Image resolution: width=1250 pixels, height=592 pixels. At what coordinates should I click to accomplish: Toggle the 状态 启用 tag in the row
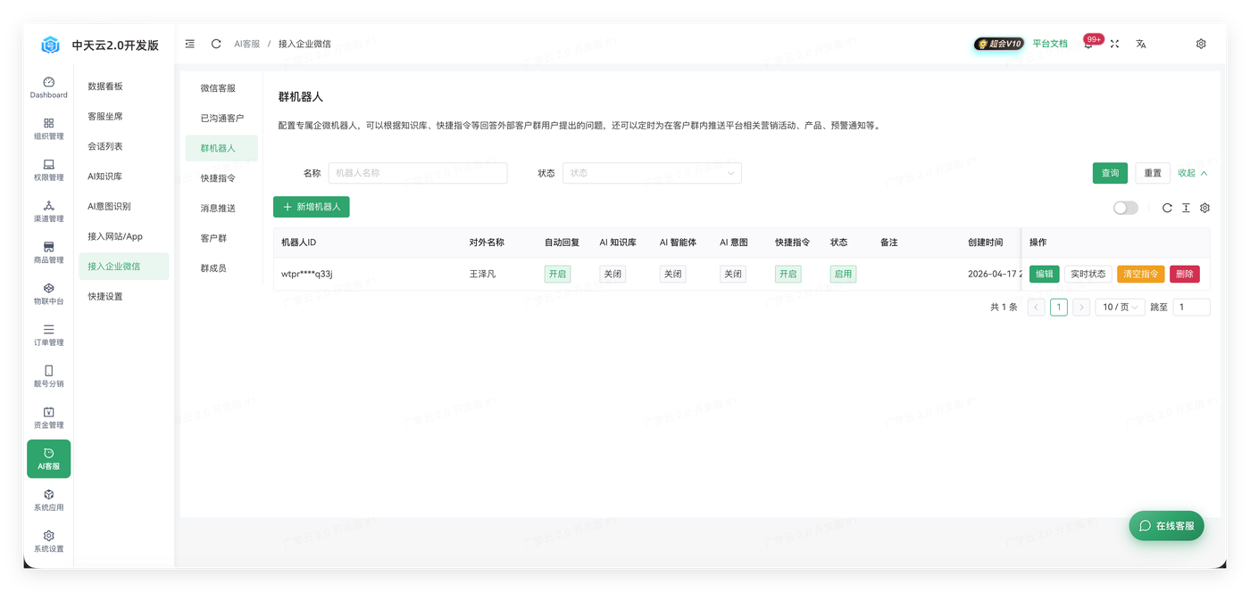843,274
